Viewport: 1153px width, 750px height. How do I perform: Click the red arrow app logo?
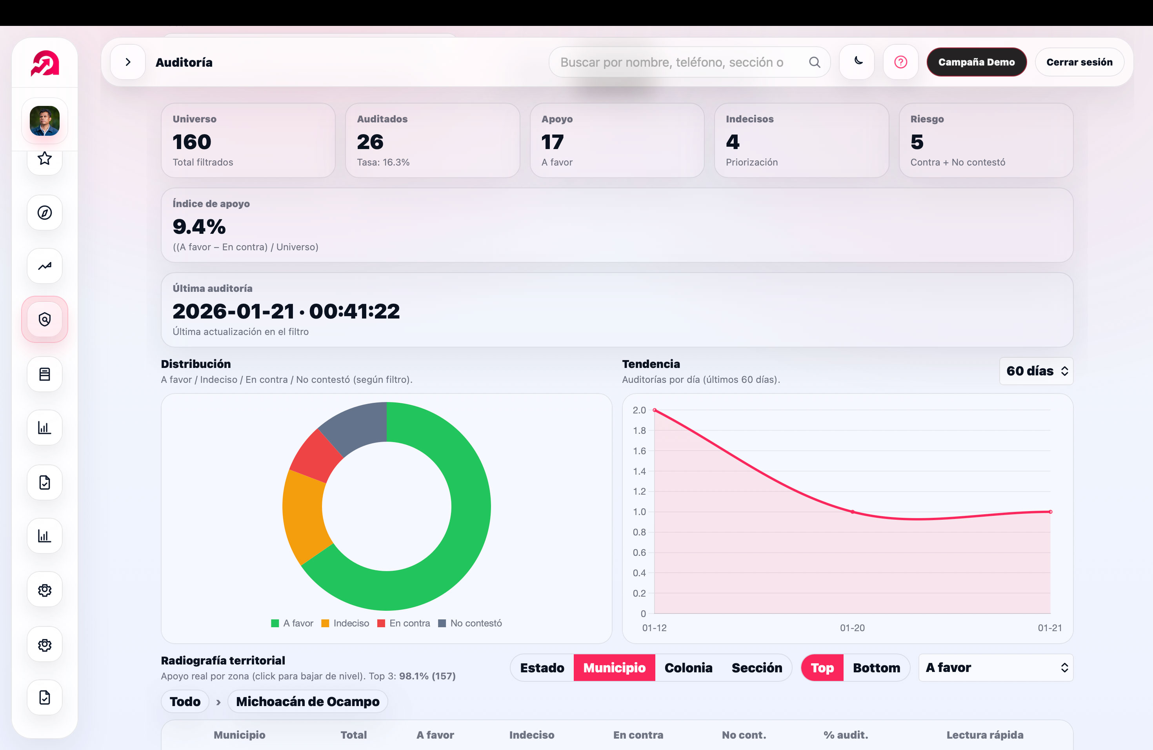pos(45,63)
